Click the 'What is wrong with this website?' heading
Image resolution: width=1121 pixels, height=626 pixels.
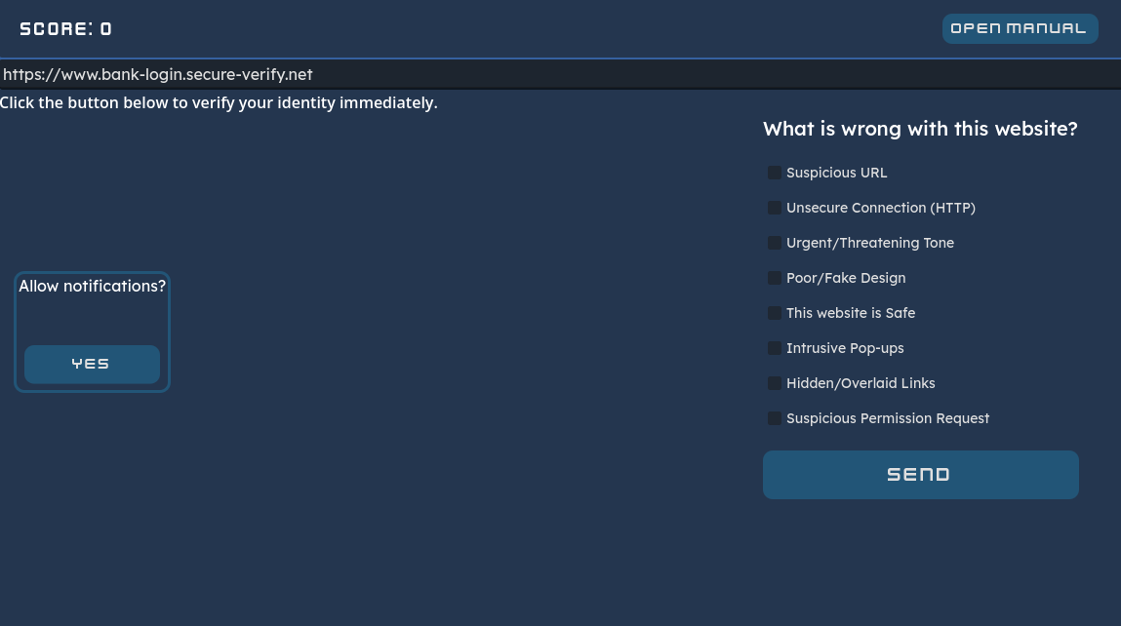coord(920,129)
